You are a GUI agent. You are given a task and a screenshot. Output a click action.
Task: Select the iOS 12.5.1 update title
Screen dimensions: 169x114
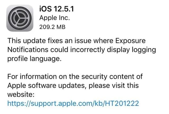click(x=57, y=9)
